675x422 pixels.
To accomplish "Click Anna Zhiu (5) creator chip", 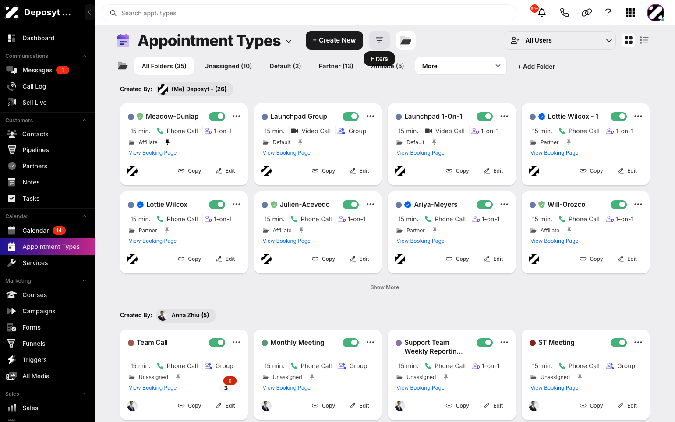I will click(x=186, y=316).
